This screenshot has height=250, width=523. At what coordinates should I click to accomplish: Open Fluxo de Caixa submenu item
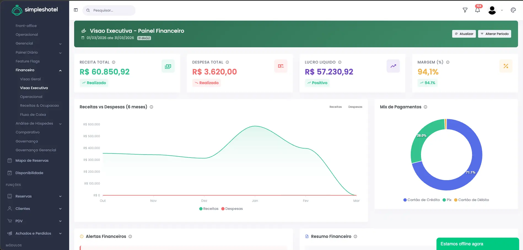click(x=33, y=115)
